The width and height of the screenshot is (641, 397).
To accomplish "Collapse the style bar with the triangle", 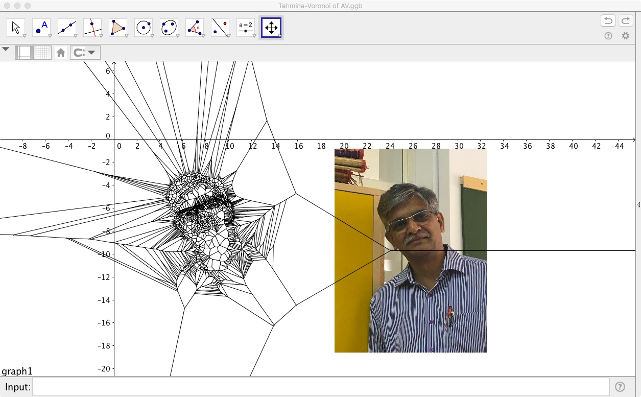I will point(6,50).
